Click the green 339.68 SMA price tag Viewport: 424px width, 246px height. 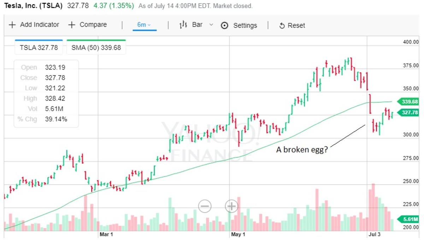[409, 102]
